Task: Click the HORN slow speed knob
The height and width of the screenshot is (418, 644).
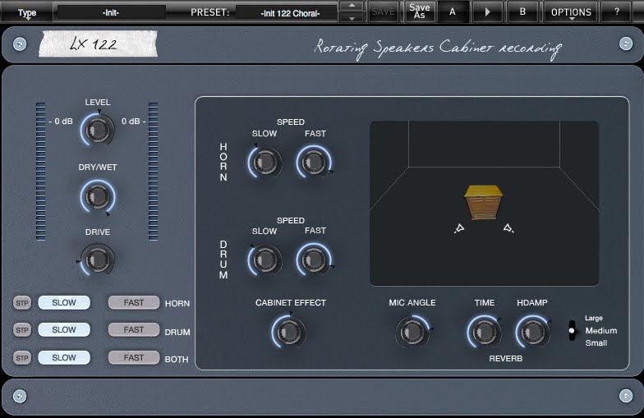Action: click(264, 163)
